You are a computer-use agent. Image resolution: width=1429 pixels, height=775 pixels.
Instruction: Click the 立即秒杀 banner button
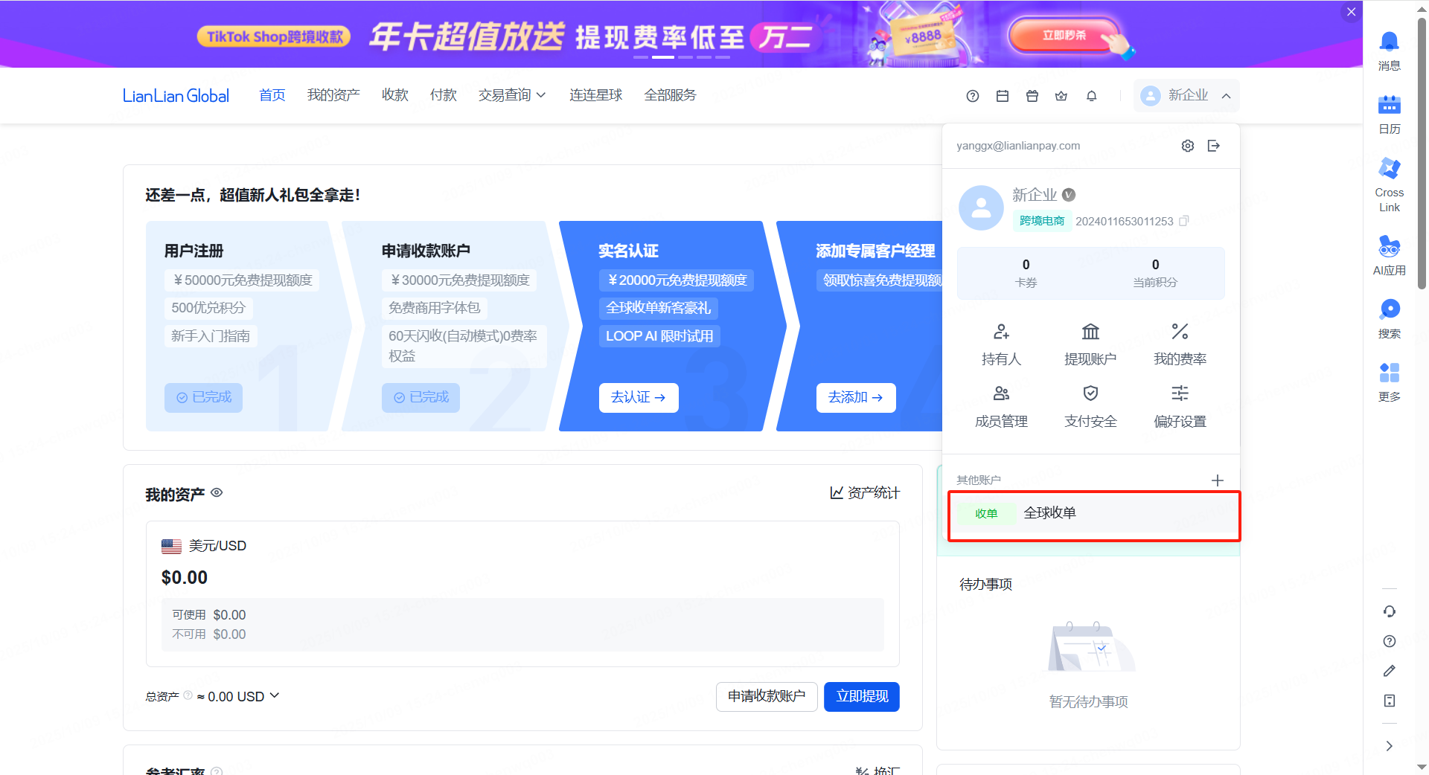[1064, 35]
